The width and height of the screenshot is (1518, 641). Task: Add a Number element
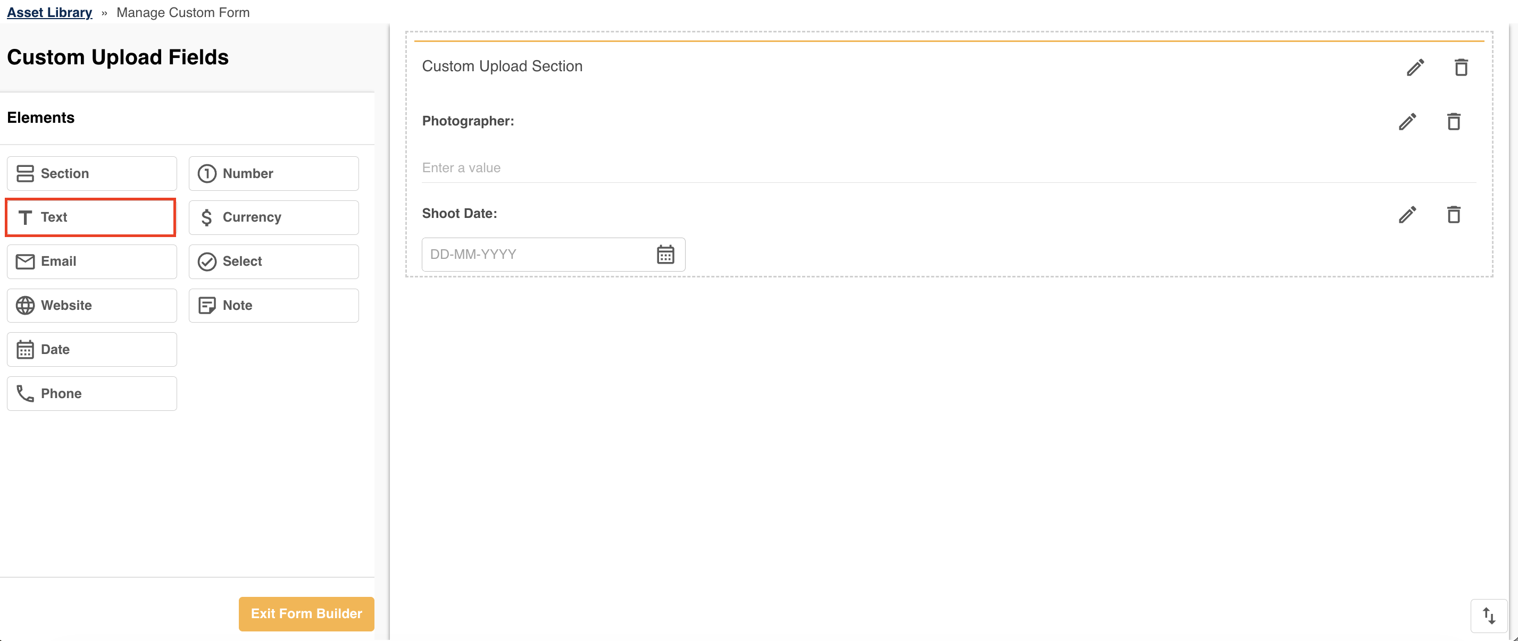273,173
